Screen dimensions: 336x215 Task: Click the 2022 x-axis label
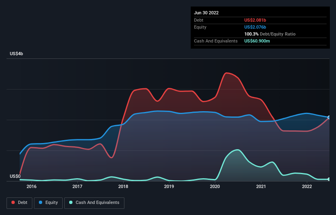[x=307, y=186]
